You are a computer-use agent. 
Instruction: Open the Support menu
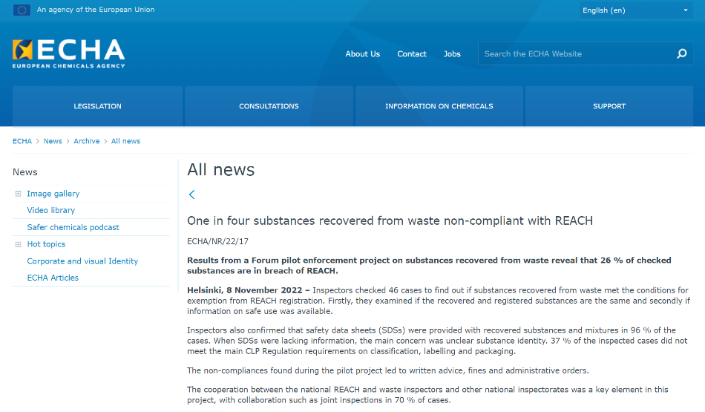pos(609,106)
